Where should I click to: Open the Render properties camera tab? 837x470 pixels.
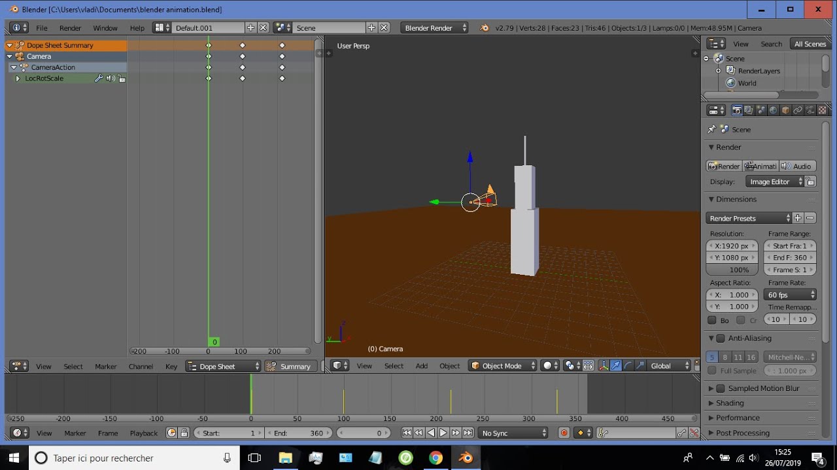coord(737,110)
